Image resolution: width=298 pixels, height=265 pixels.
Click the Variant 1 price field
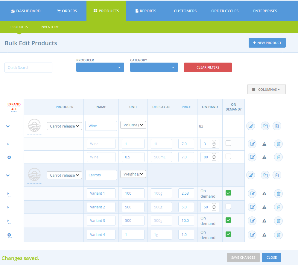(186, 193)
